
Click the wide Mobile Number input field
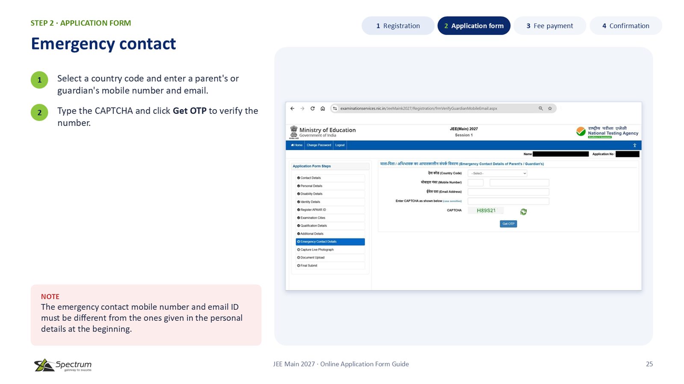click(x=519, y=183)
